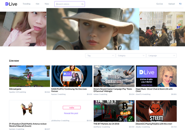Screen dimensions: 185x130
Task: Expand the Tag dropdown
Action: coord(100,56)
